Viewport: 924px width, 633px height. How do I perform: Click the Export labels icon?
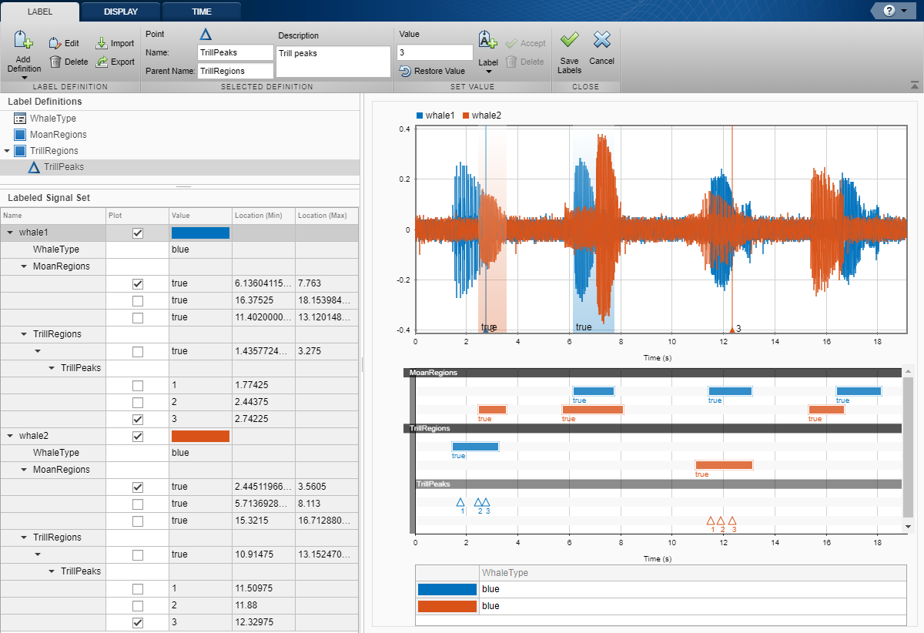[x=102, y=62]
